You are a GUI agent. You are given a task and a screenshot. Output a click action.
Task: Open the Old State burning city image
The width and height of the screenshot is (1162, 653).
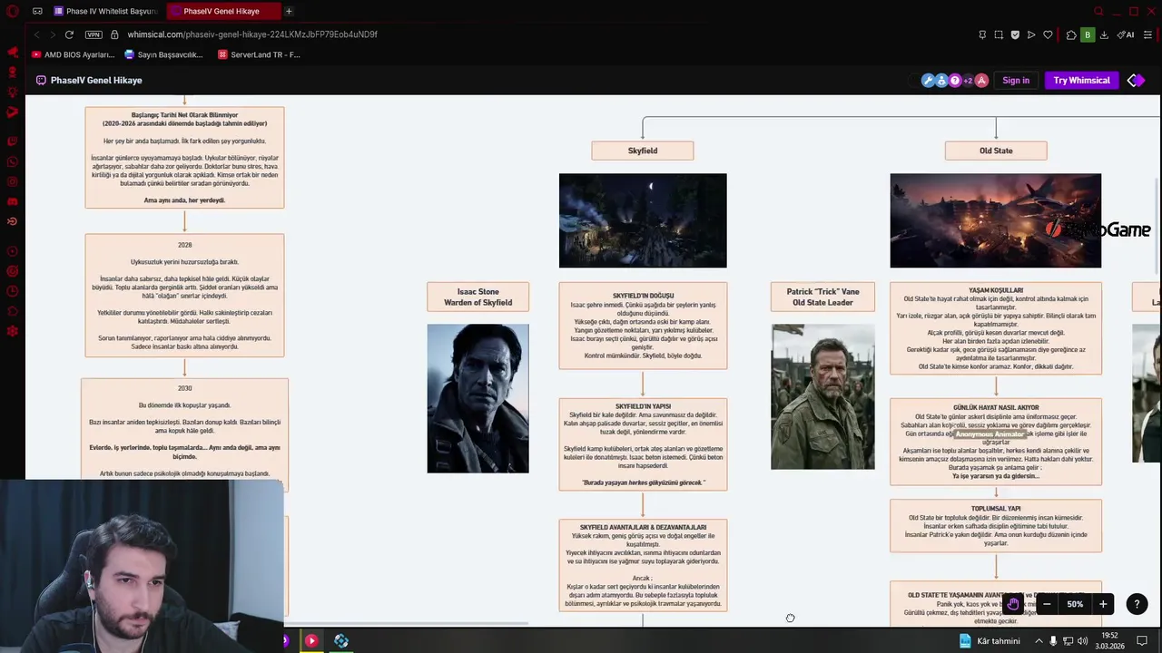click(x=996, y=220)
